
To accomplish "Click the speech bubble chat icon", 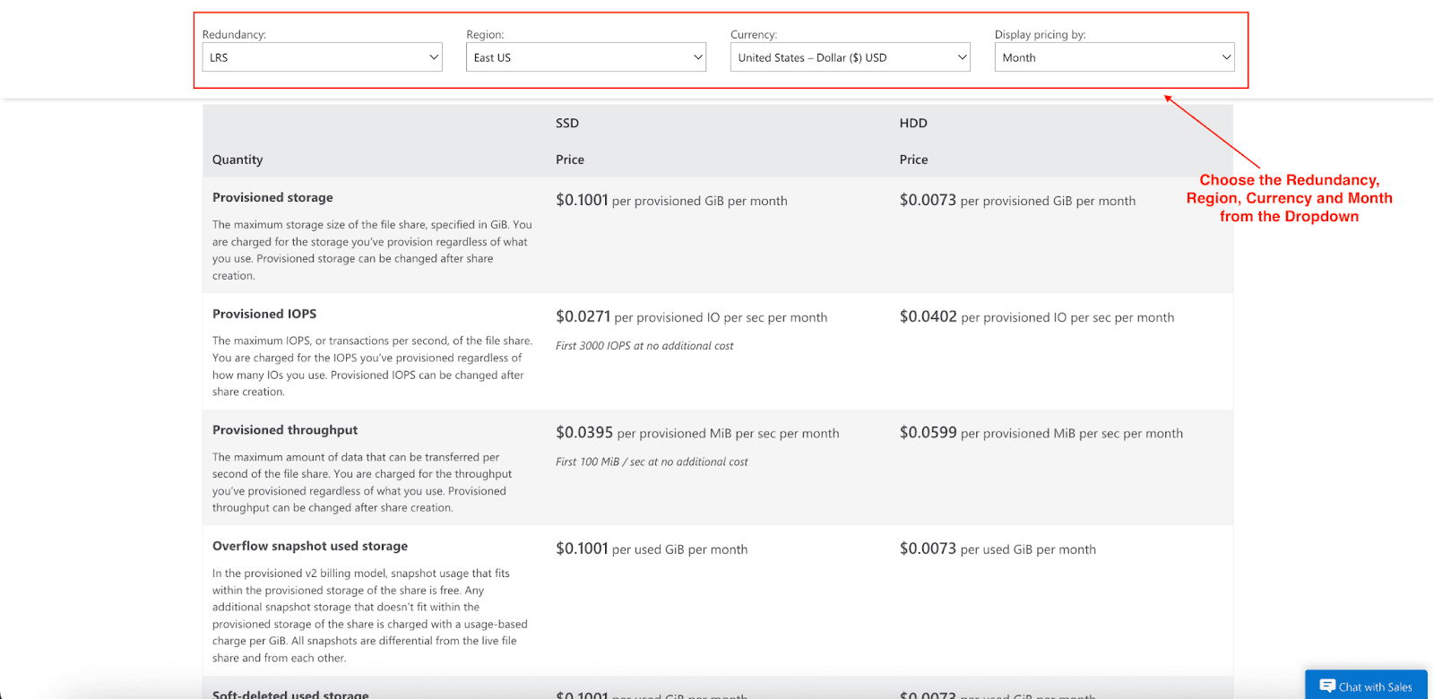I will [1327, 686].
